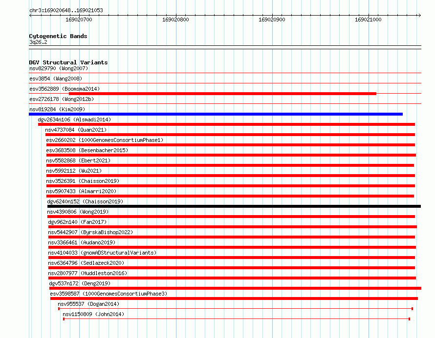Screen dimensions: 435x338
Task: Click the dgv2634n106 (Alsmadi2014) label
Action: 74,119
